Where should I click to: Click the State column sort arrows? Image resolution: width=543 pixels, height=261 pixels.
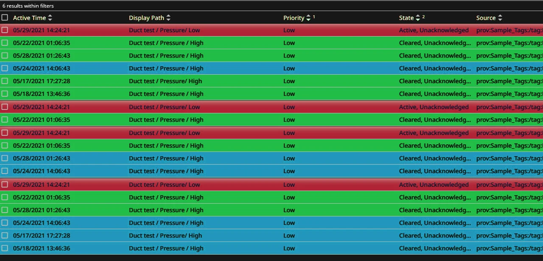click(x=418, y=18)
